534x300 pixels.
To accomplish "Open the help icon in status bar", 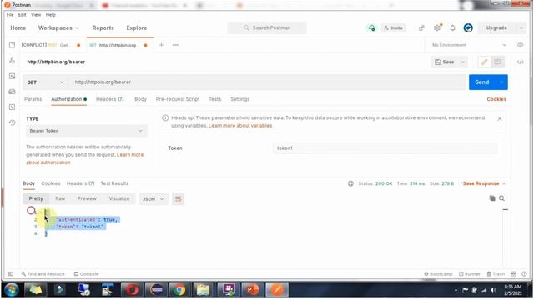I will point(524,274).
